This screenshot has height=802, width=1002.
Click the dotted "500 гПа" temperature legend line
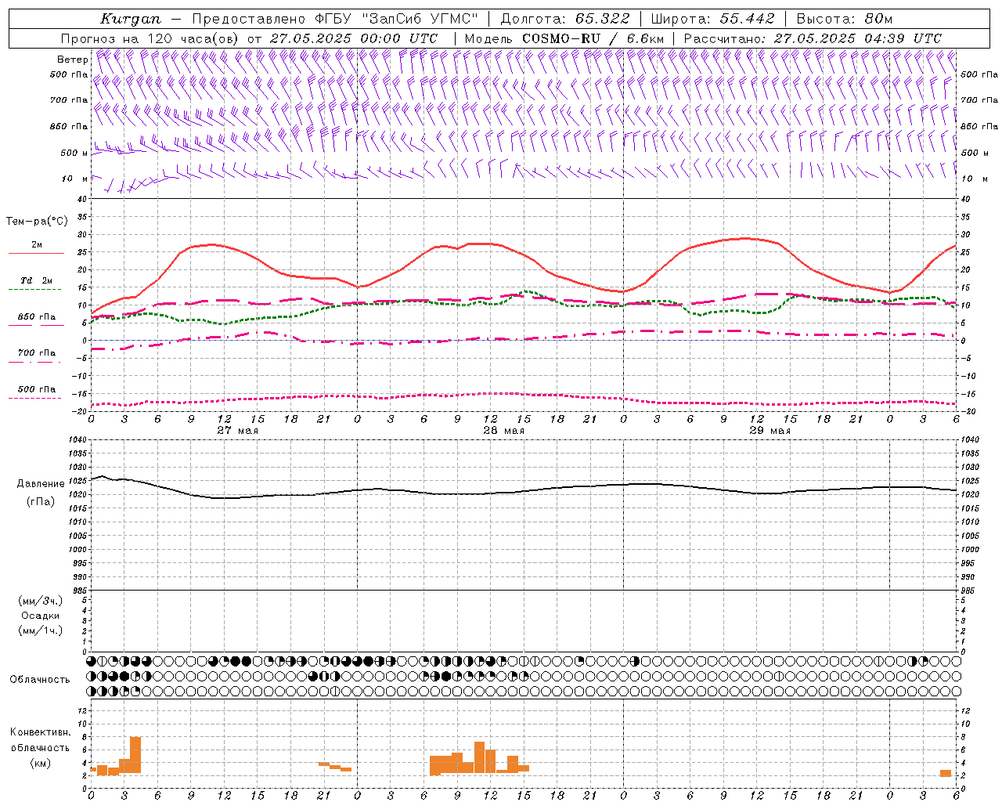coord(34,398)
